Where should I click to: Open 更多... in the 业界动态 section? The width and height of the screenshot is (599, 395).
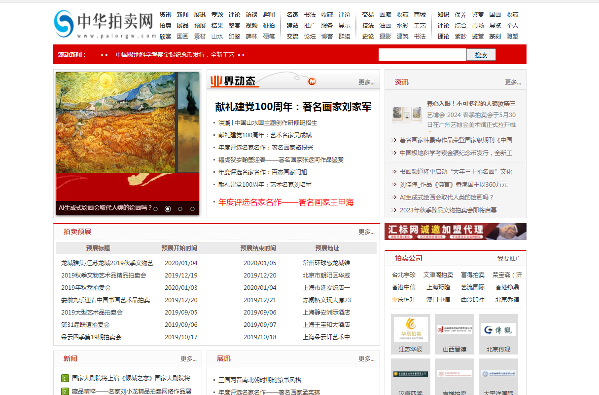tap(366, 82)
